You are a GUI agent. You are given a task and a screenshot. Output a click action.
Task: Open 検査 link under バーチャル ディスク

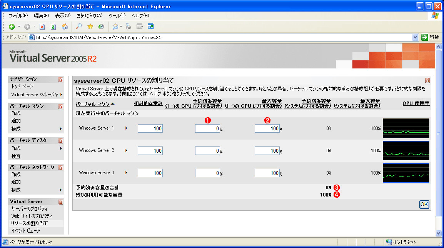16,156
